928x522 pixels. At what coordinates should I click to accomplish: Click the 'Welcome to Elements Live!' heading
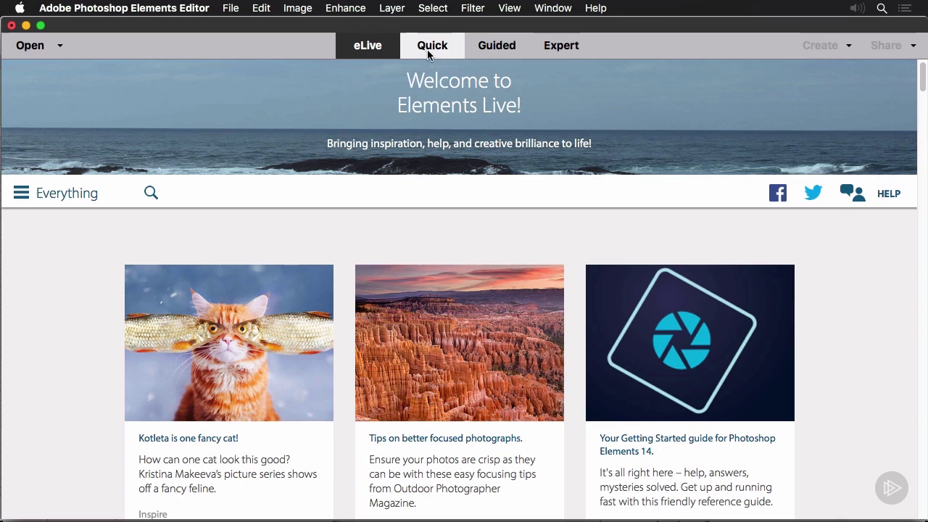459,93
